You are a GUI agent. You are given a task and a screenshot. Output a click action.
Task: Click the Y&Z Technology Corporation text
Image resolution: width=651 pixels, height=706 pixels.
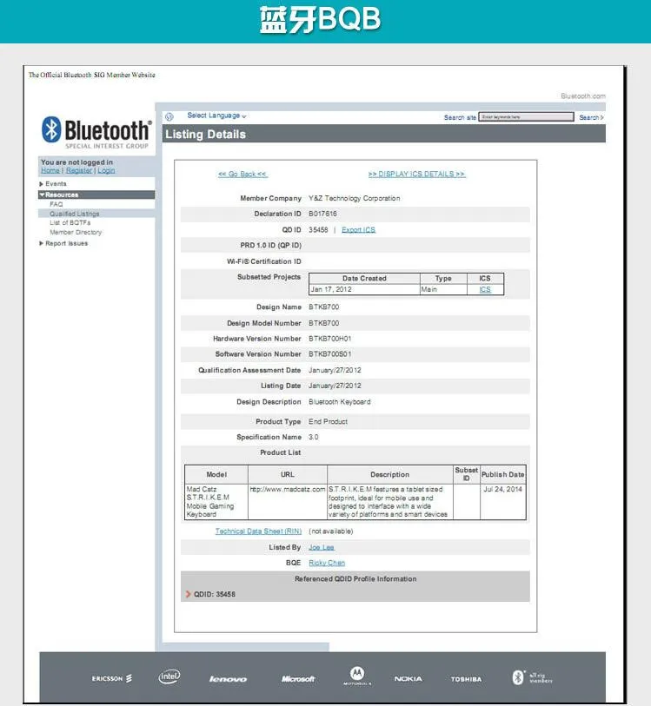[x=354, y=199]
